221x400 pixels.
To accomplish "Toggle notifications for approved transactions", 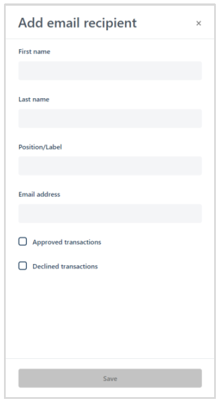I will [x=22, y=241].
